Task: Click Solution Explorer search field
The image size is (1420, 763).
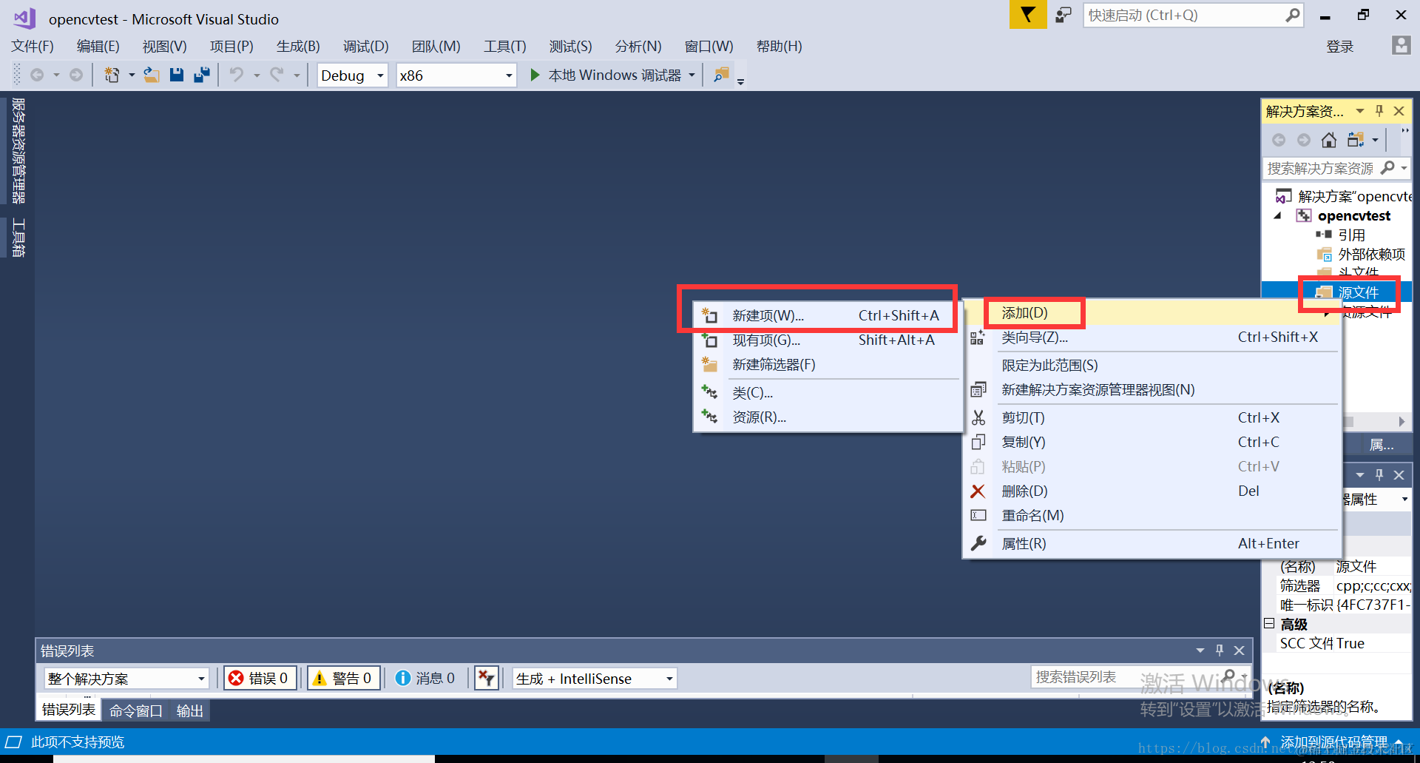Action: pyautogui.click(x=1322, y=168)
